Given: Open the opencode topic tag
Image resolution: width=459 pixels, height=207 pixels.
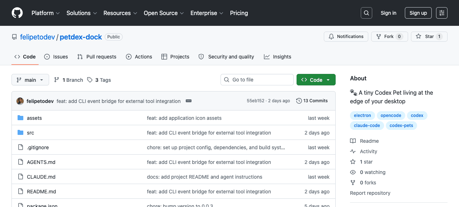Looking at the screenshot, I should click(391, 116).
